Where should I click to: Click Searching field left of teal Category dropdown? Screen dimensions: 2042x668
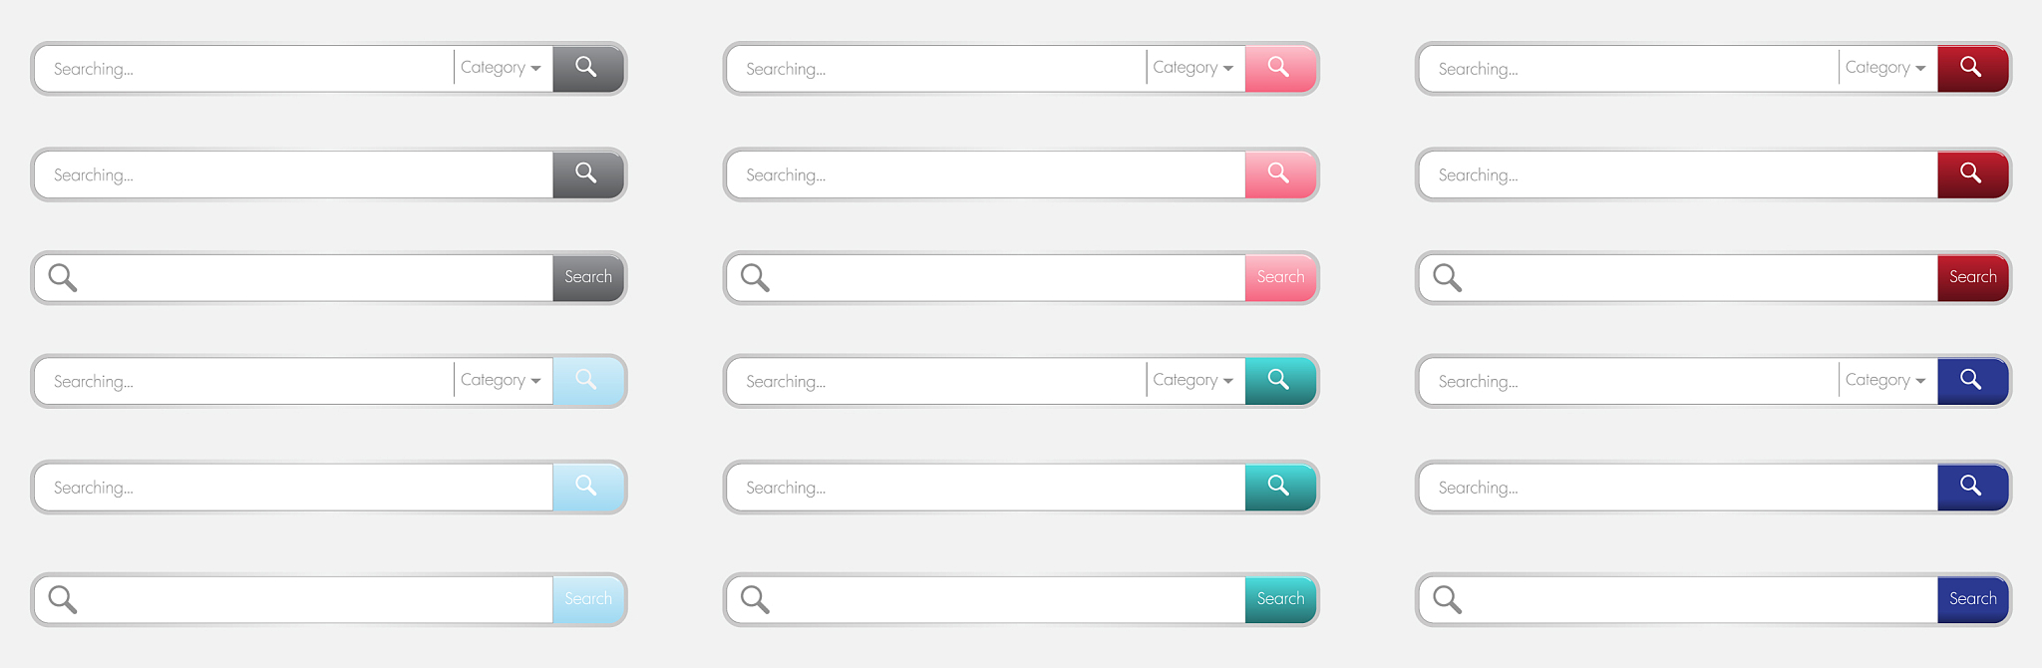937,381
